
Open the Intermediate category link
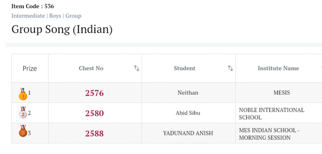(28, 16)
